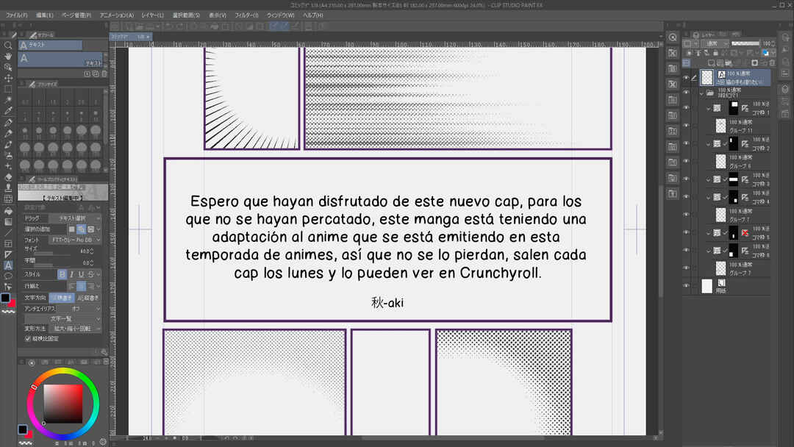Select the テキスト sub tool group

[x=51, y=45]
